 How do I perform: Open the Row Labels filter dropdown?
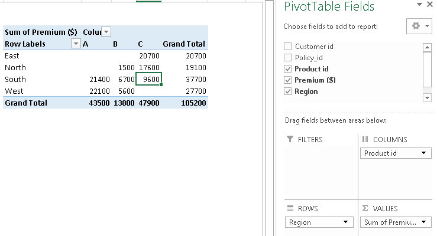click(75, 44)
